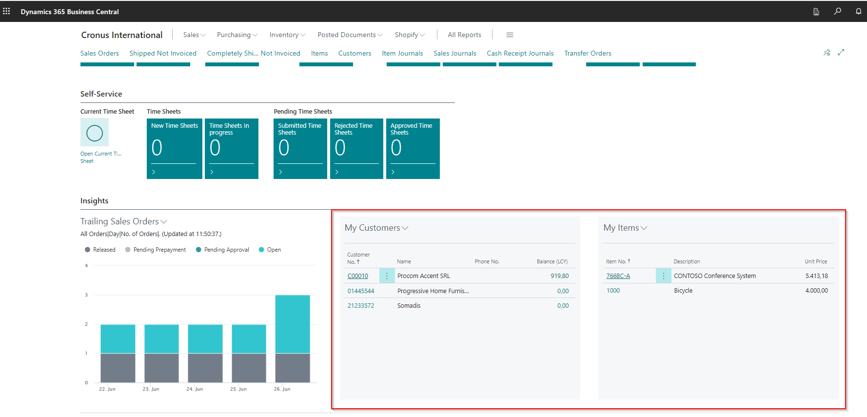Expand the Sales menu
Screen dimensions: 867x417
click(194, 35)
